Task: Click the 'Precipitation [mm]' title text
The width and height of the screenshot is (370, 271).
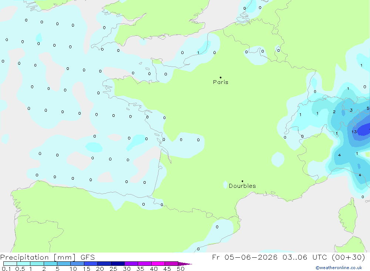Action: point(38,257)
